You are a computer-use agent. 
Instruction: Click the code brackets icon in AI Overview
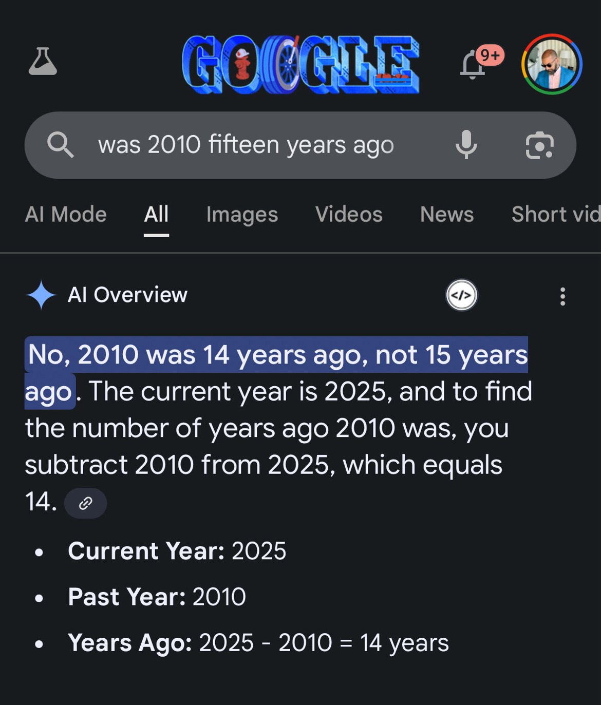pyautogui.click(x=461, y=295)
